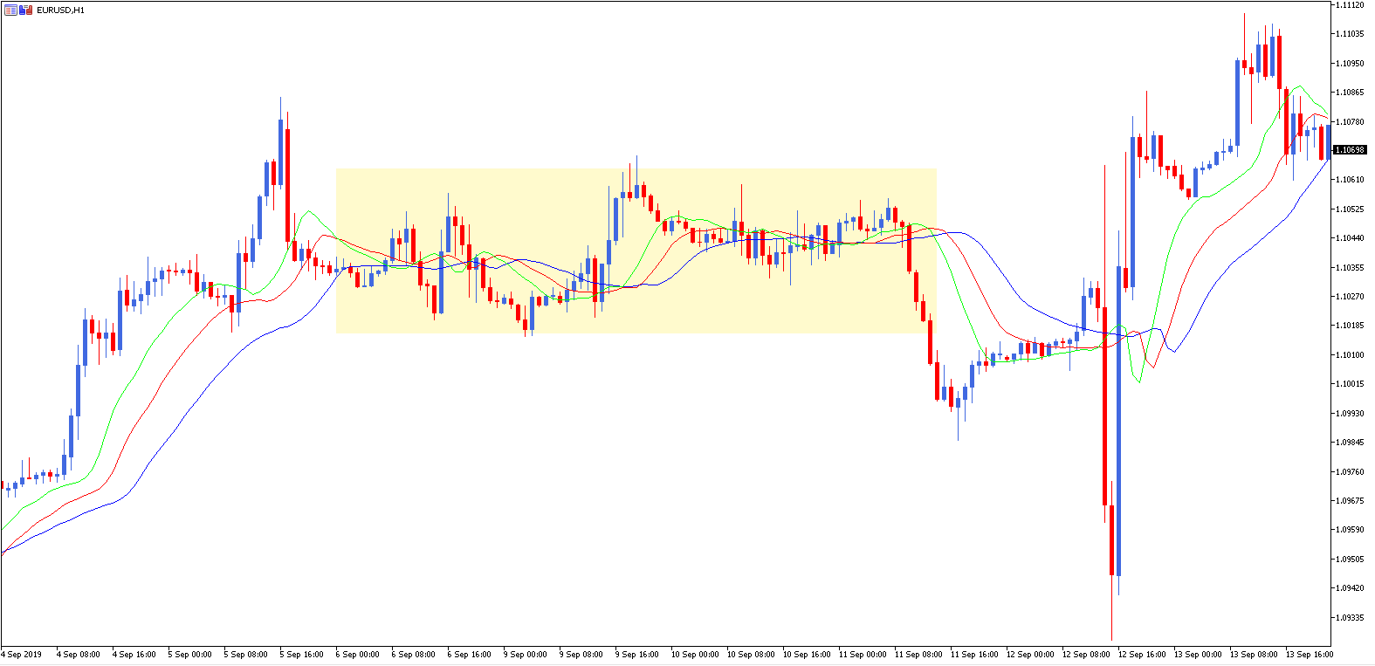This screenshot has height=666, width=1375.
Task: Click the 4 Sep 2019 time label
Action: coord(21,654)
